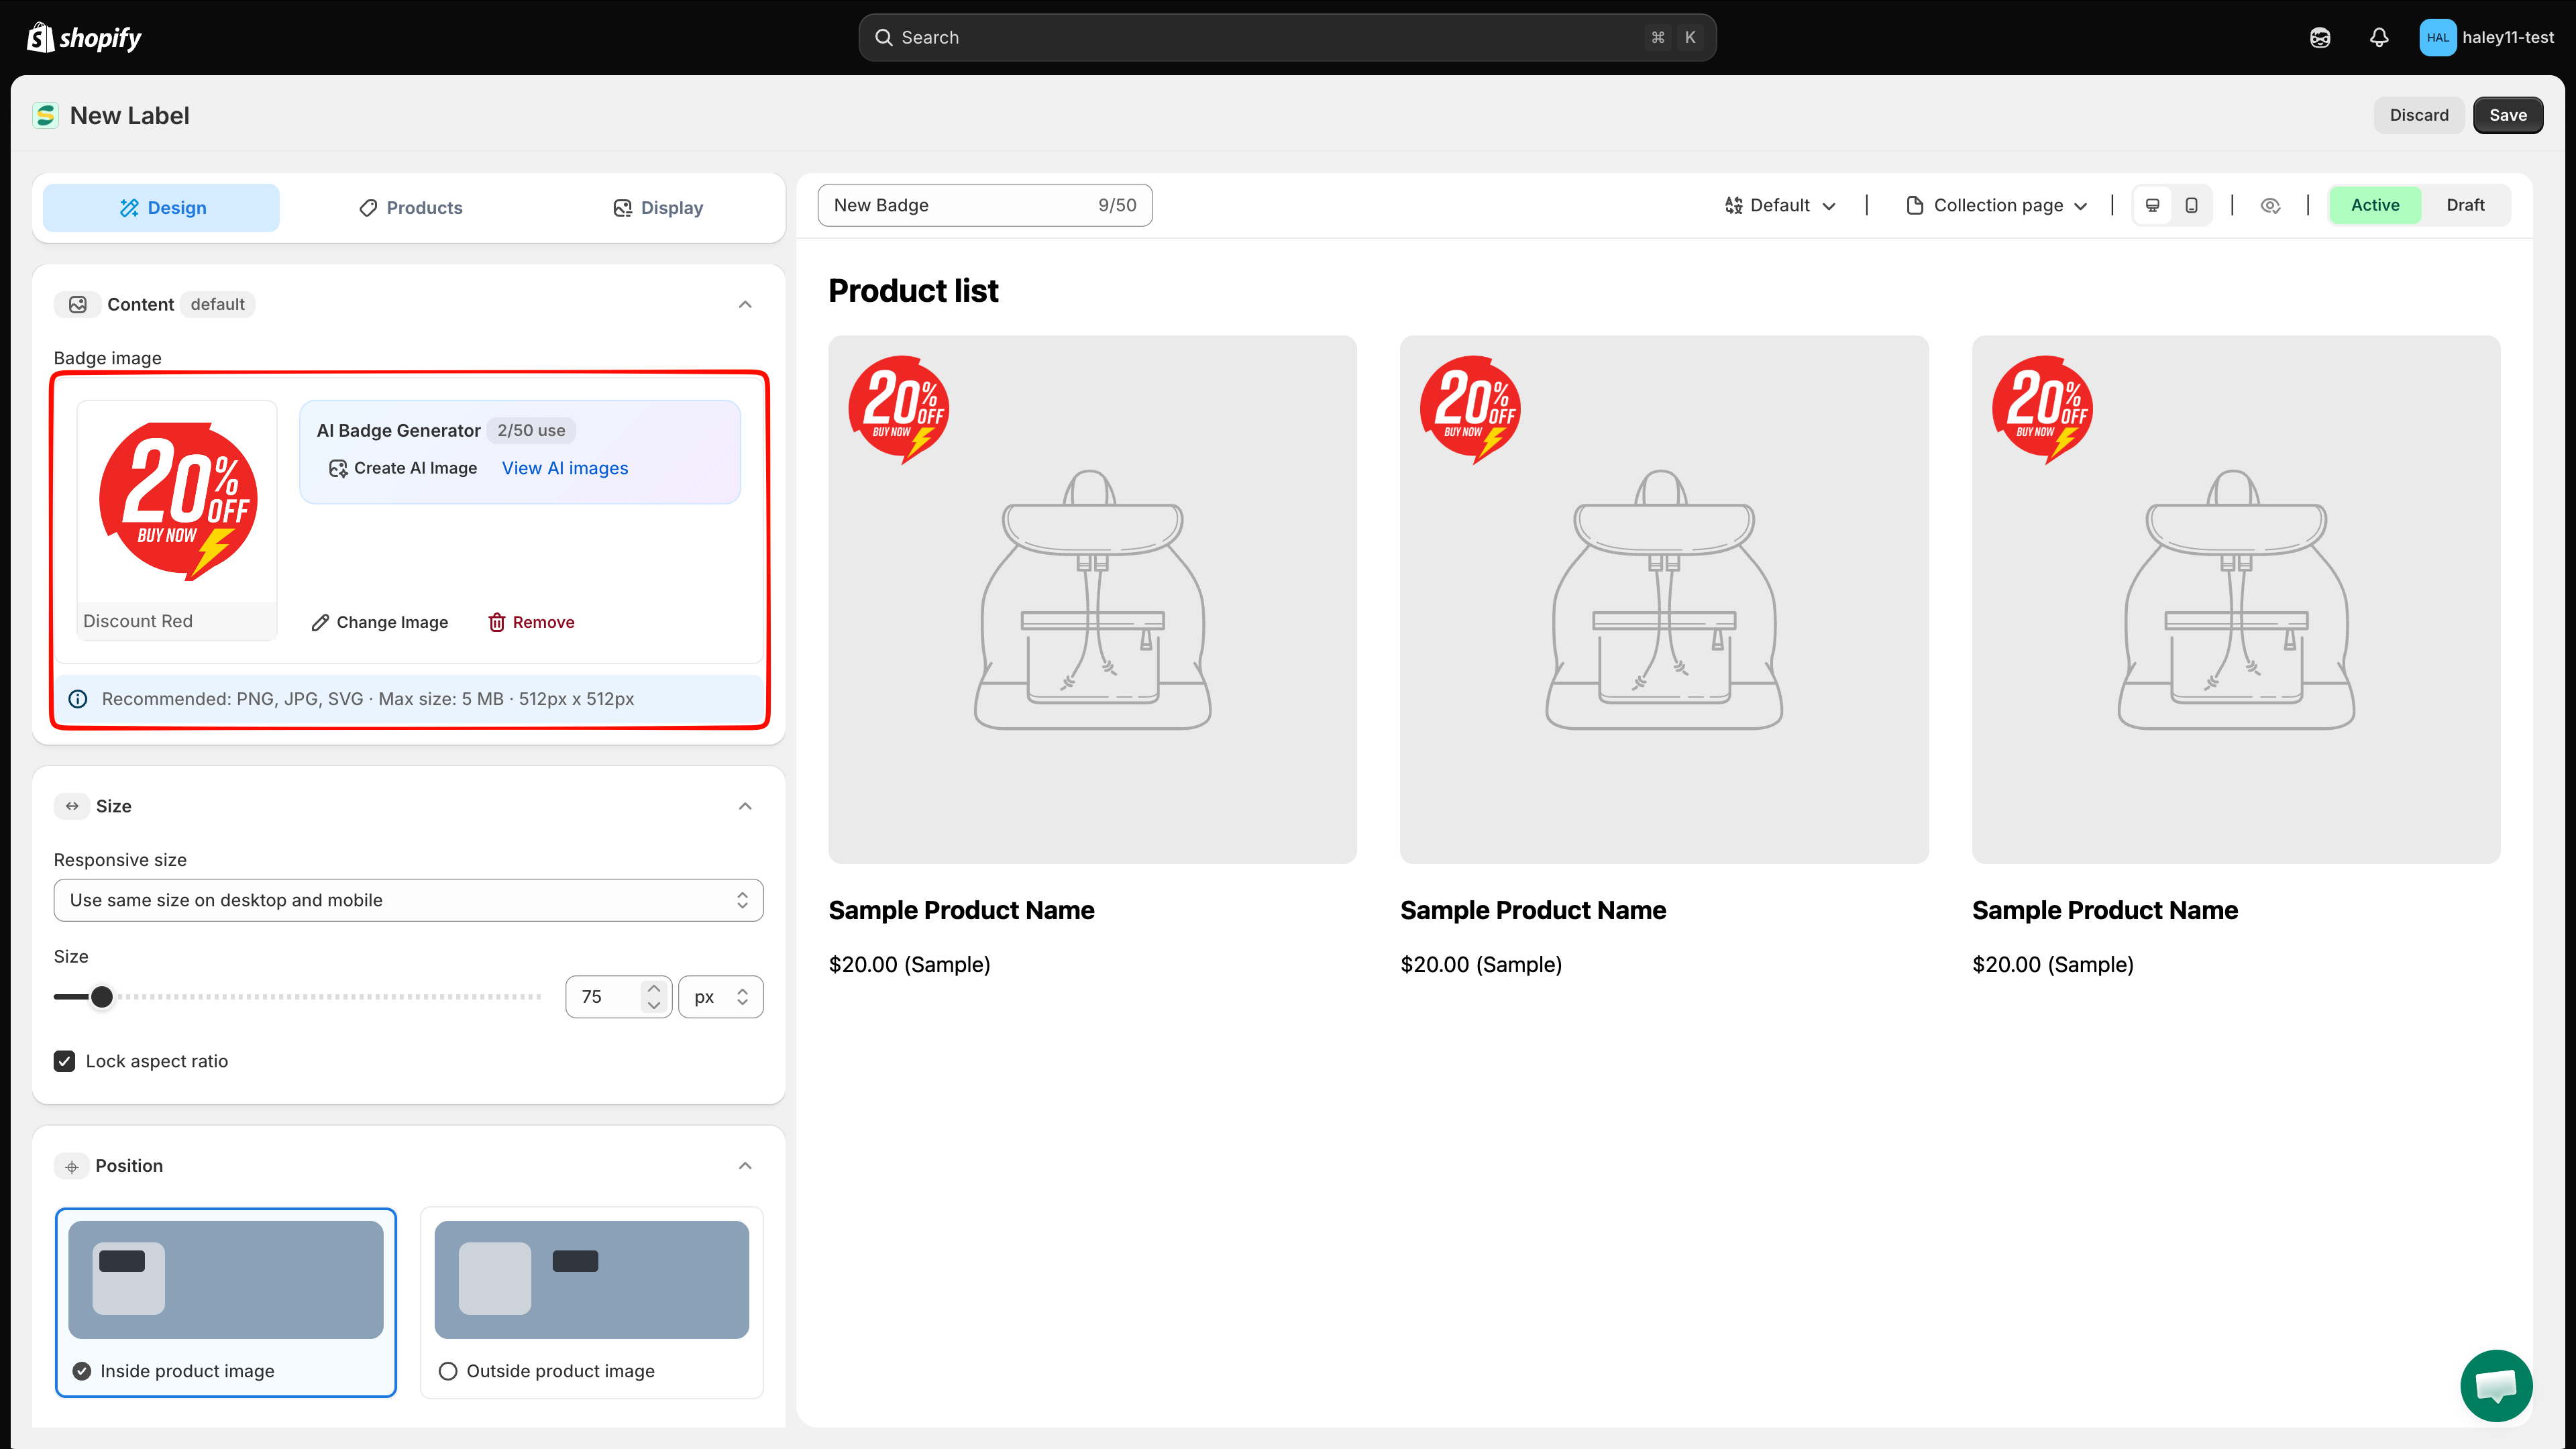Click the info icon beside Recommended formats
Screen dimensions: 2576x1449
[78, 699]
